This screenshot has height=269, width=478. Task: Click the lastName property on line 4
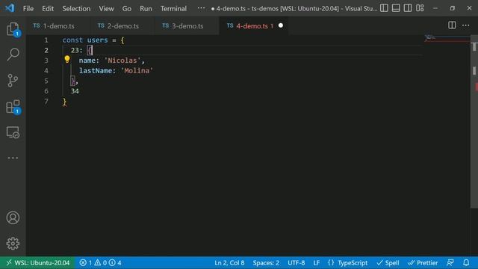pyautogui.click(x=95, y=71)
